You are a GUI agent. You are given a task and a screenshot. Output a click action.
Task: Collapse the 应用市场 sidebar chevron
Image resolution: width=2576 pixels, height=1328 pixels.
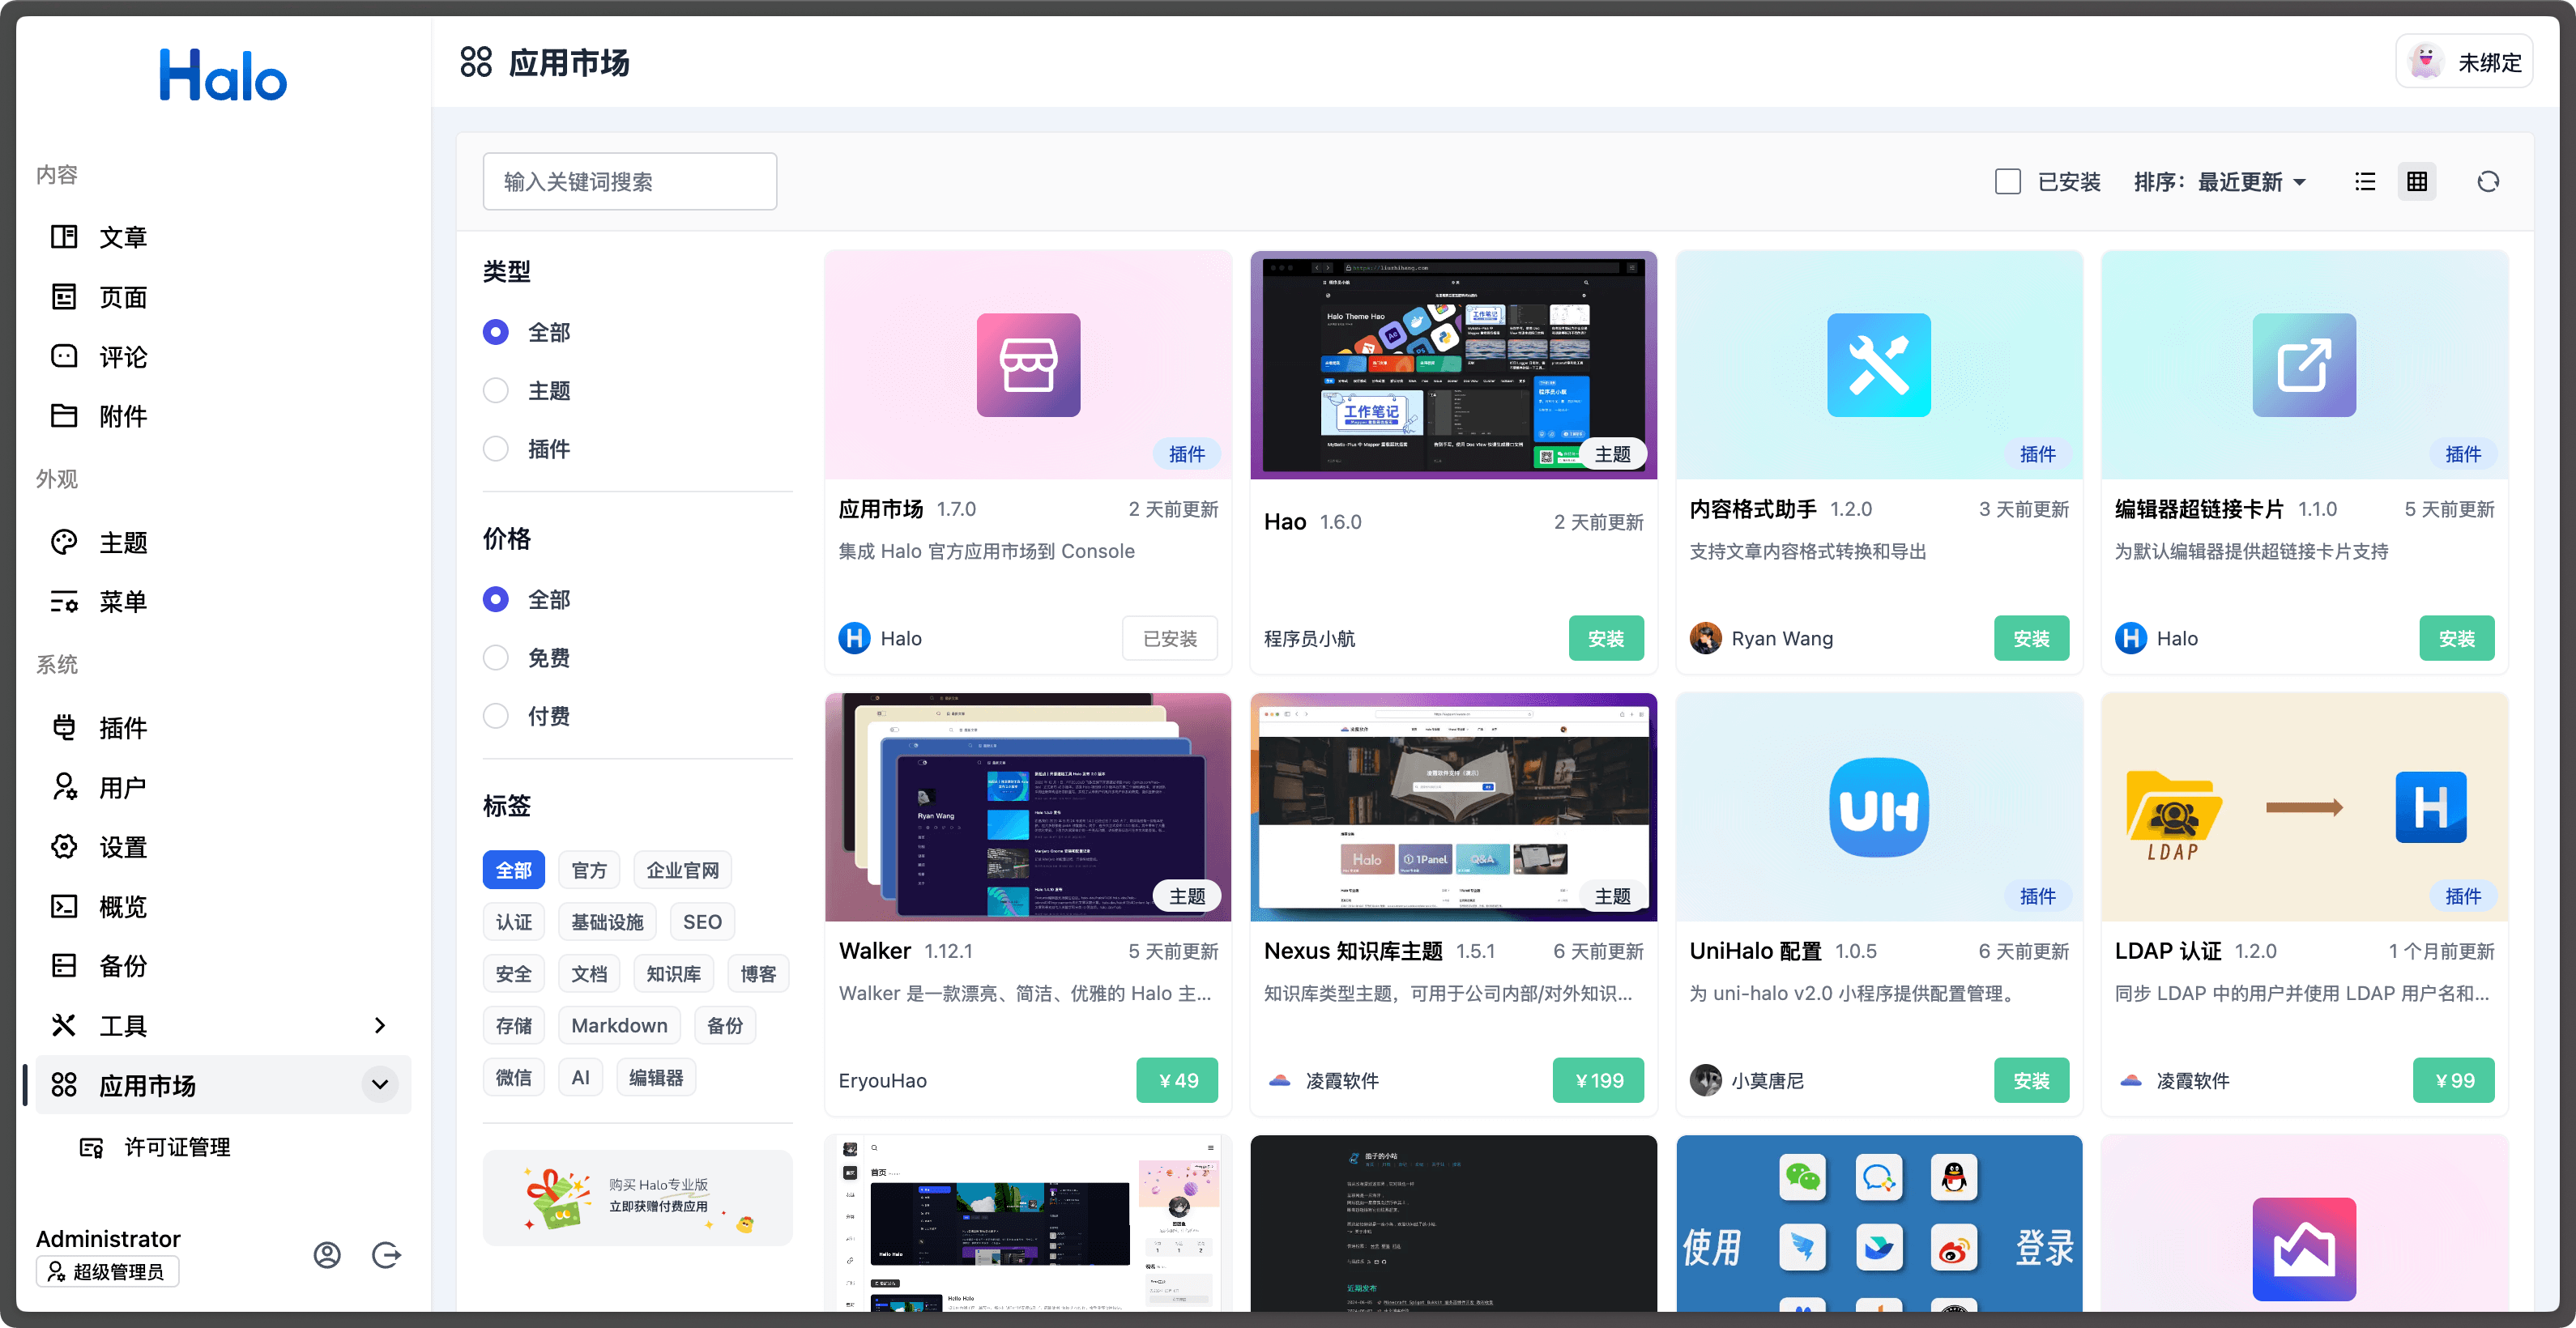(379, 1084)
